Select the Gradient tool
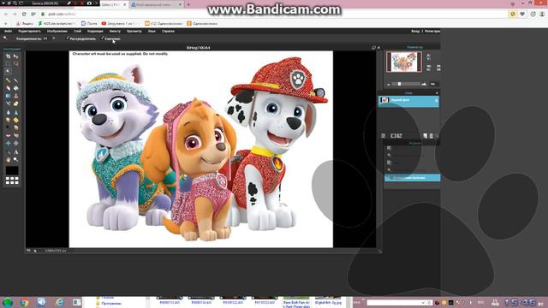This screenshot has height=308, width=548. coord(8,96)
